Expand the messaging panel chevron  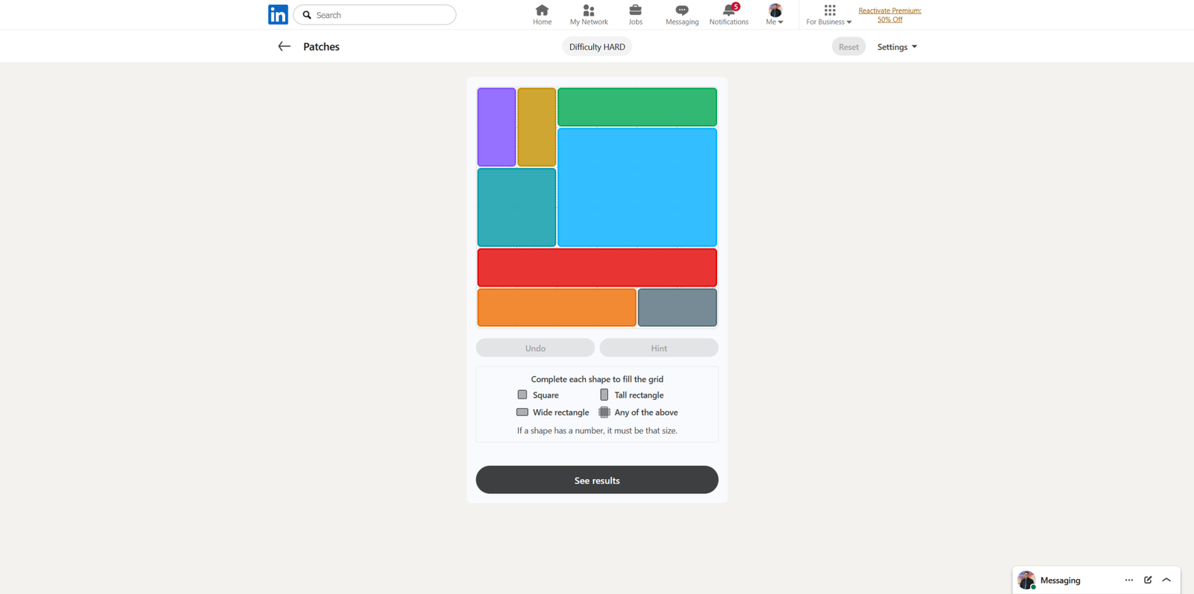tap(1166, 580)
